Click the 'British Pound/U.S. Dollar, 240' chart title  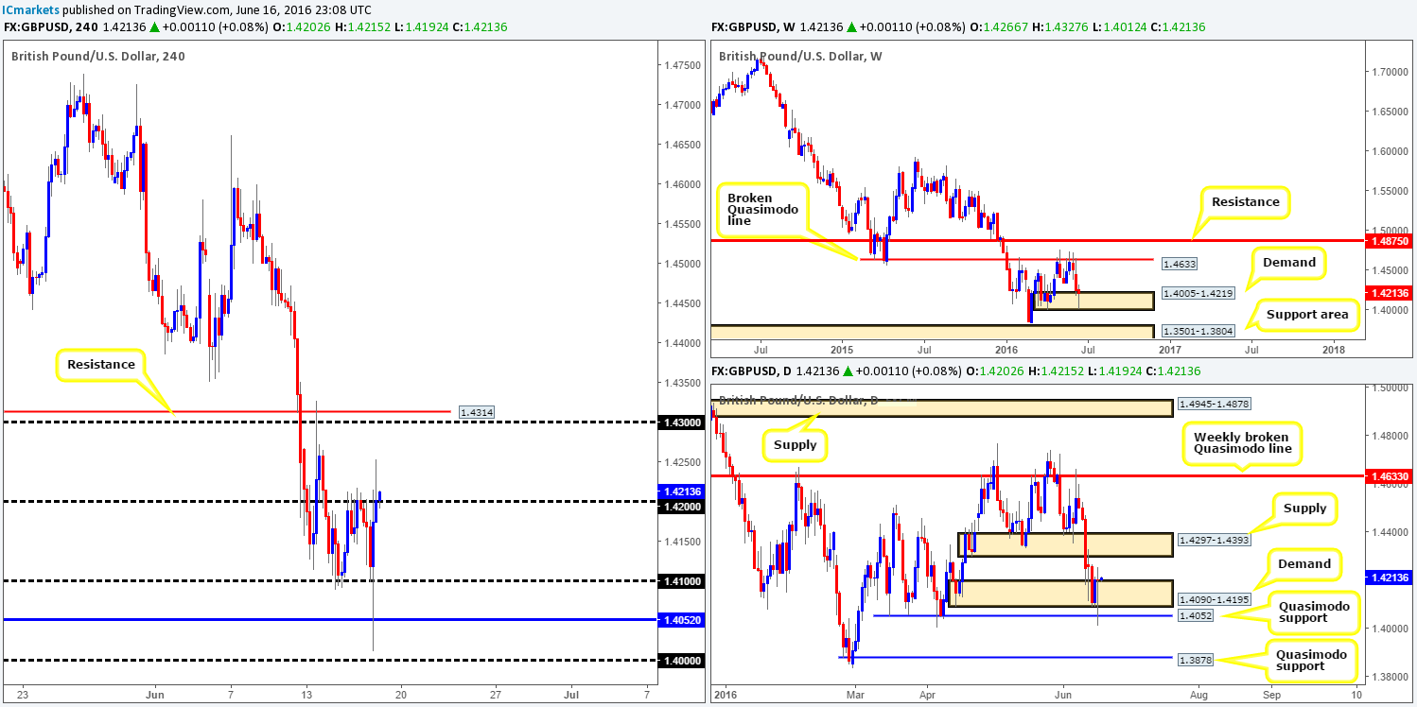[x=98, y=56]
